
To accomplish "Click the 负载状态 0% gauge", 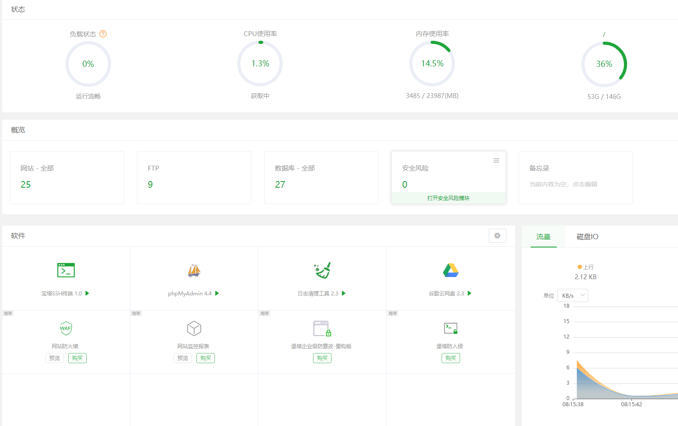I will click(88, 64).
